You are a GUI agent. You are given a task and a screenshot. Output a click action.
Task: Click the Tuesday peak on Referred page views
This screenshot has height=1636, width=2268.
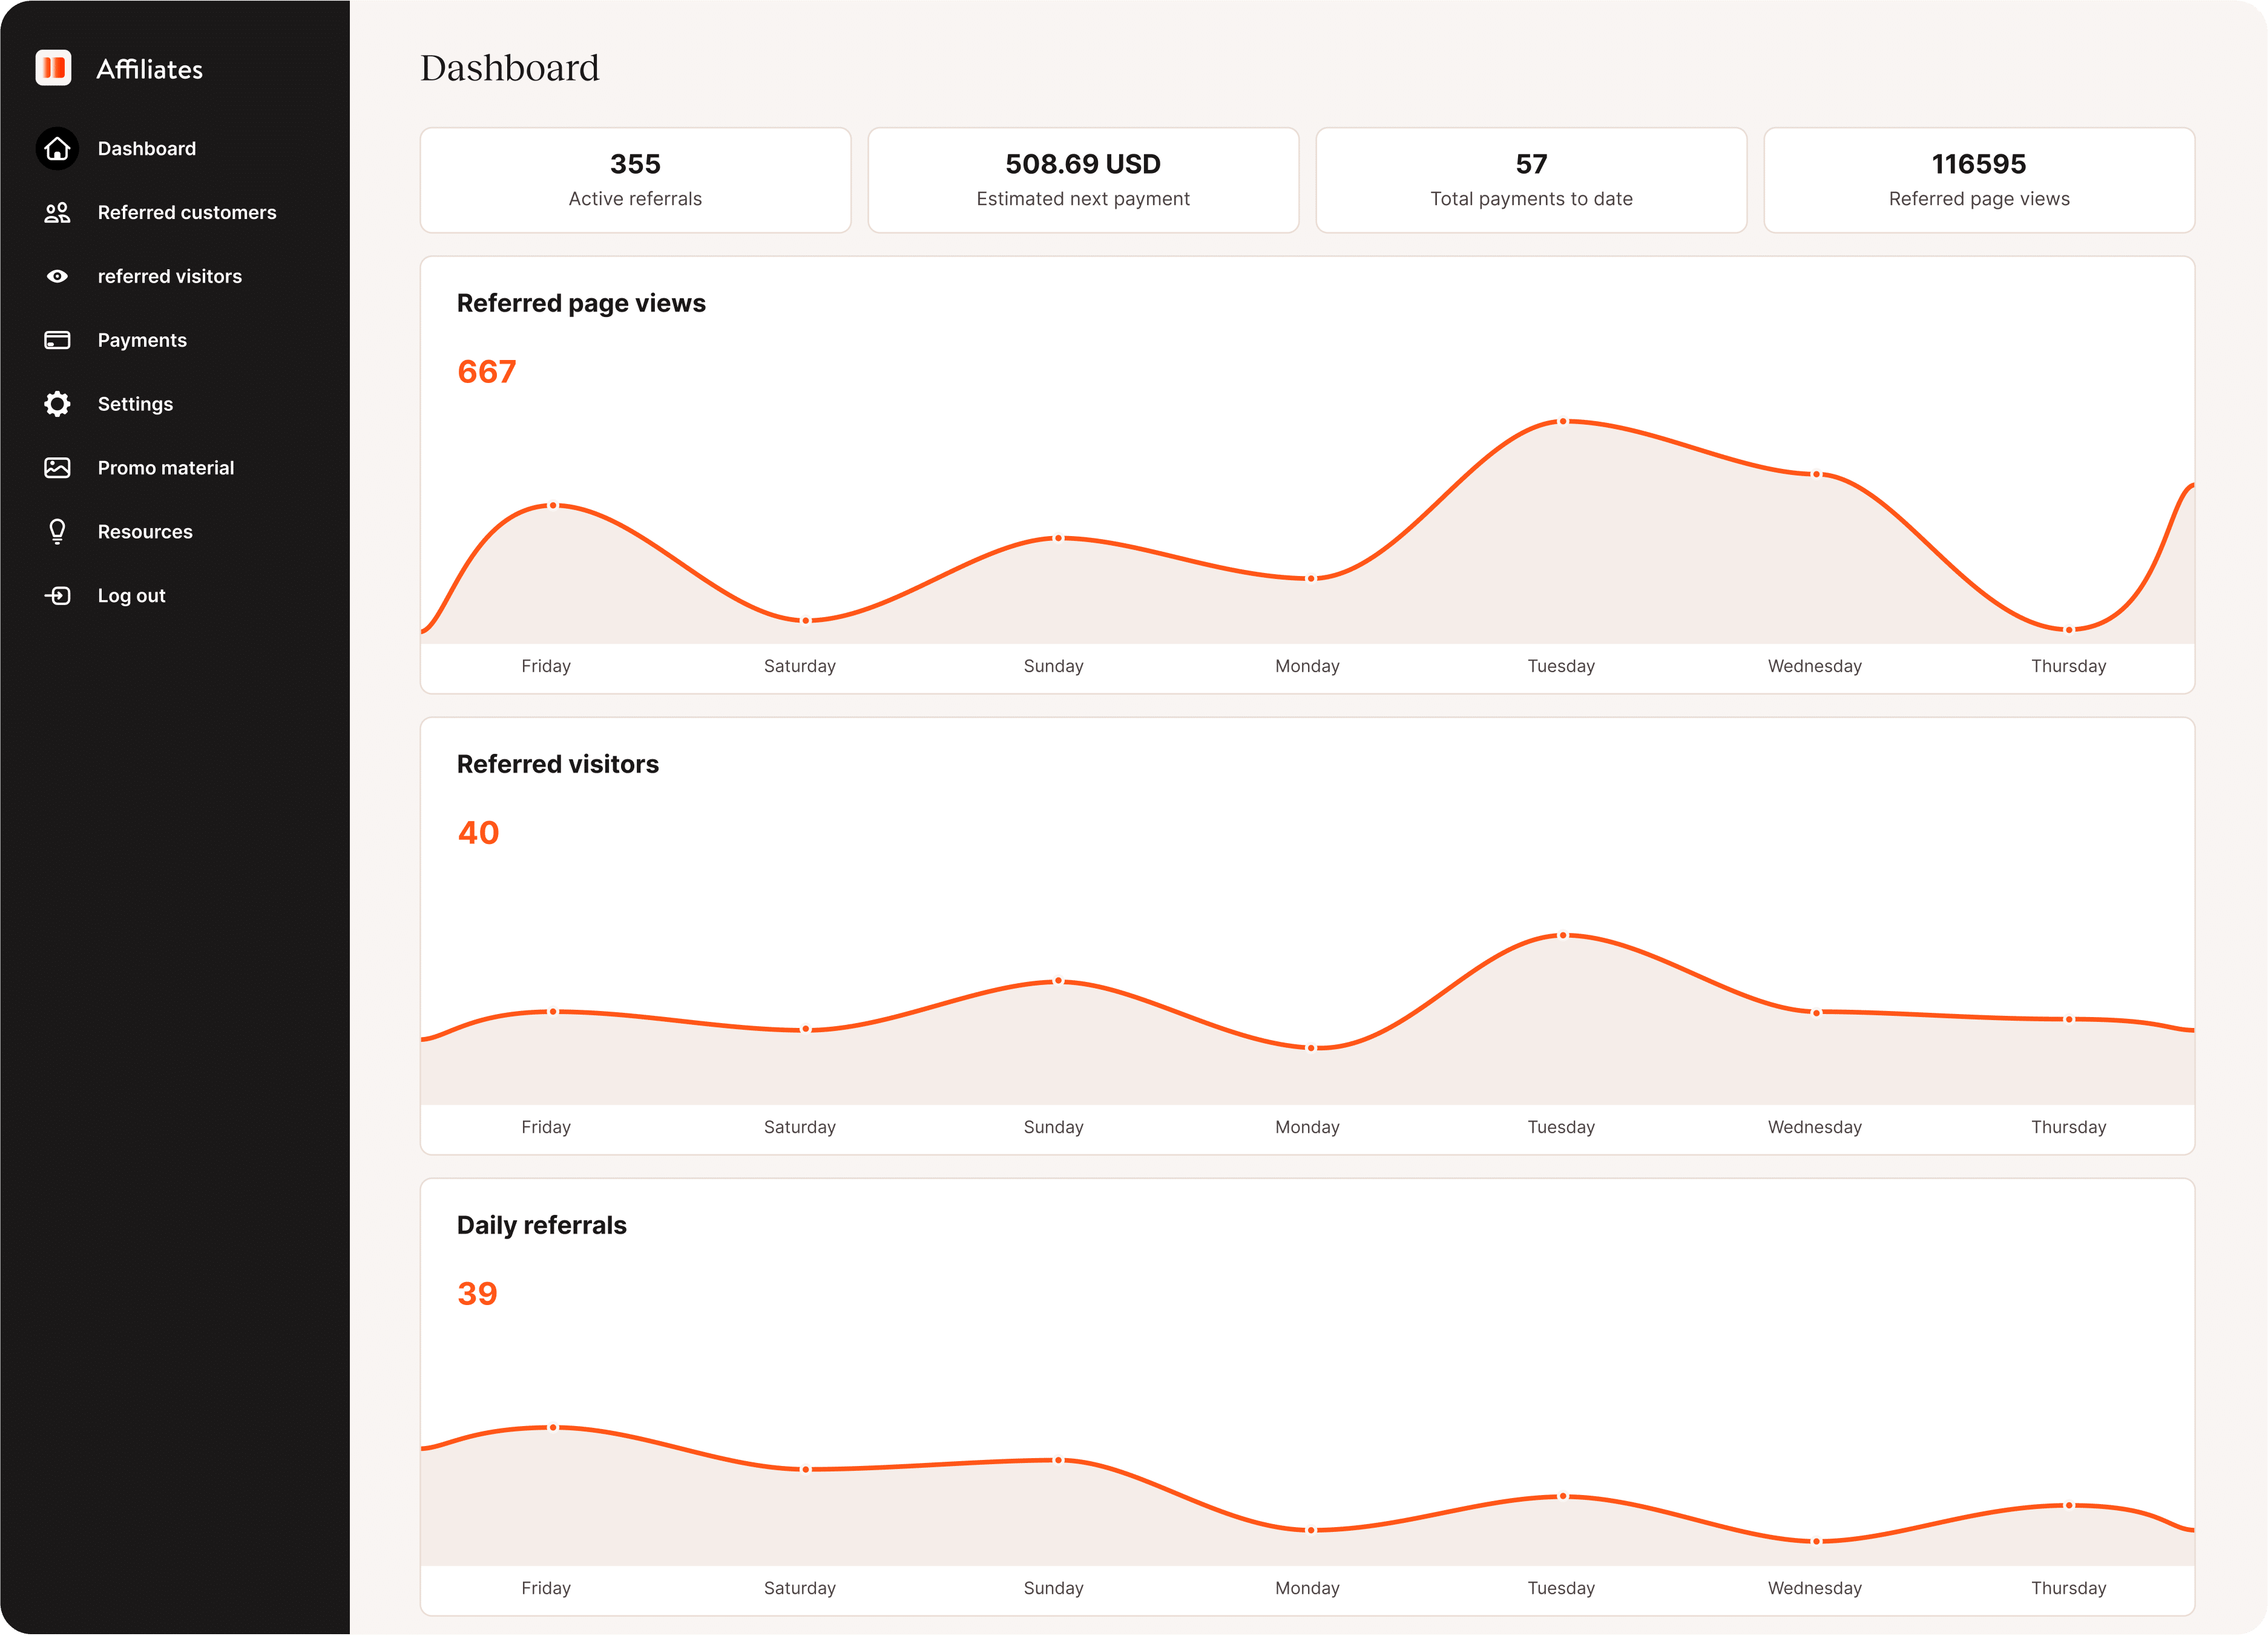[x=1562, y=422]
